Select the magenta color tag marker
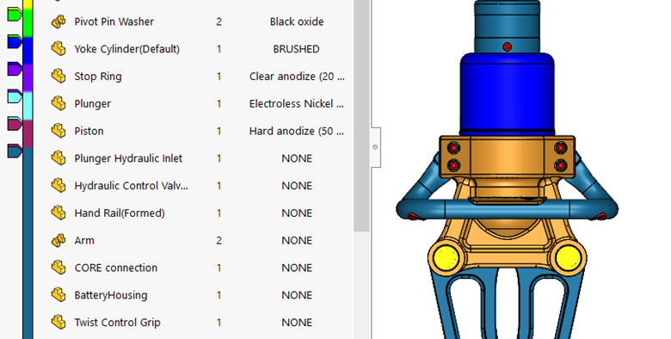This screenshot has height=339, width=671. [x=15, y=124]
